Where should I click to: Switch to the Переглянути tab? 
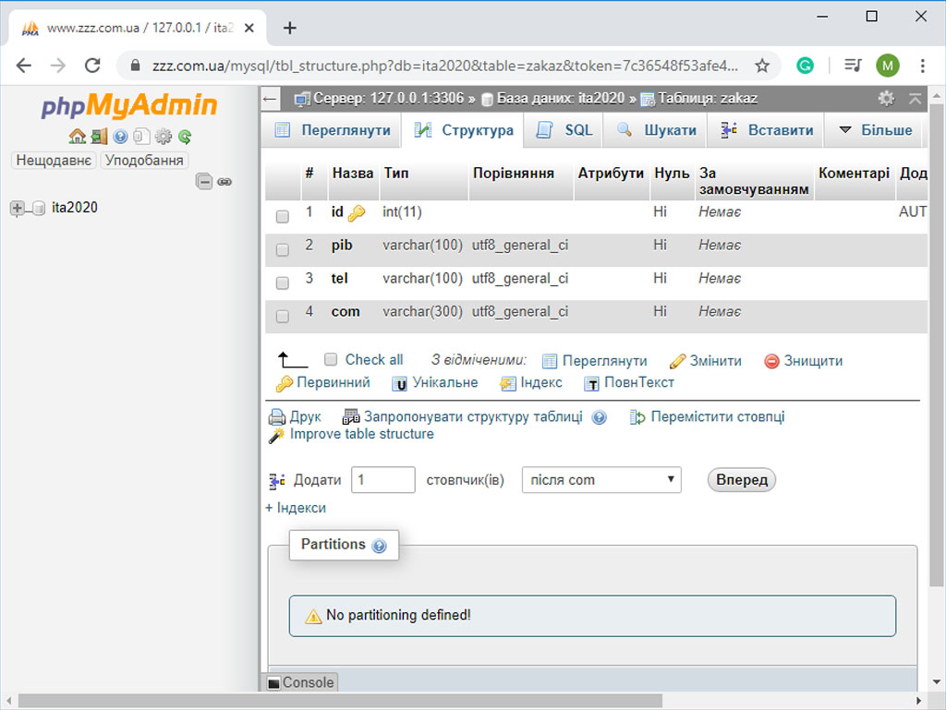pyautogui.click(x=333, y=130)
